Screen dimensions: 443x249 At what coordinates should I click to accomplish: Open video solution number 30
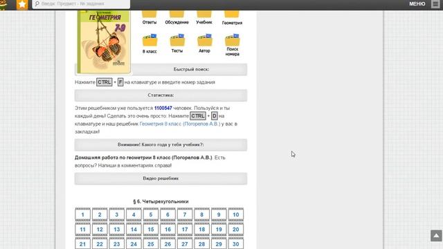point(236,243)
